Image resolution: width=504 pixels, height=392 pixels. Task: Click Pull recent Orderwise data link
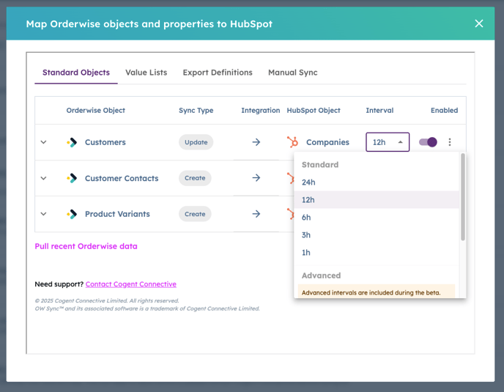86,246
